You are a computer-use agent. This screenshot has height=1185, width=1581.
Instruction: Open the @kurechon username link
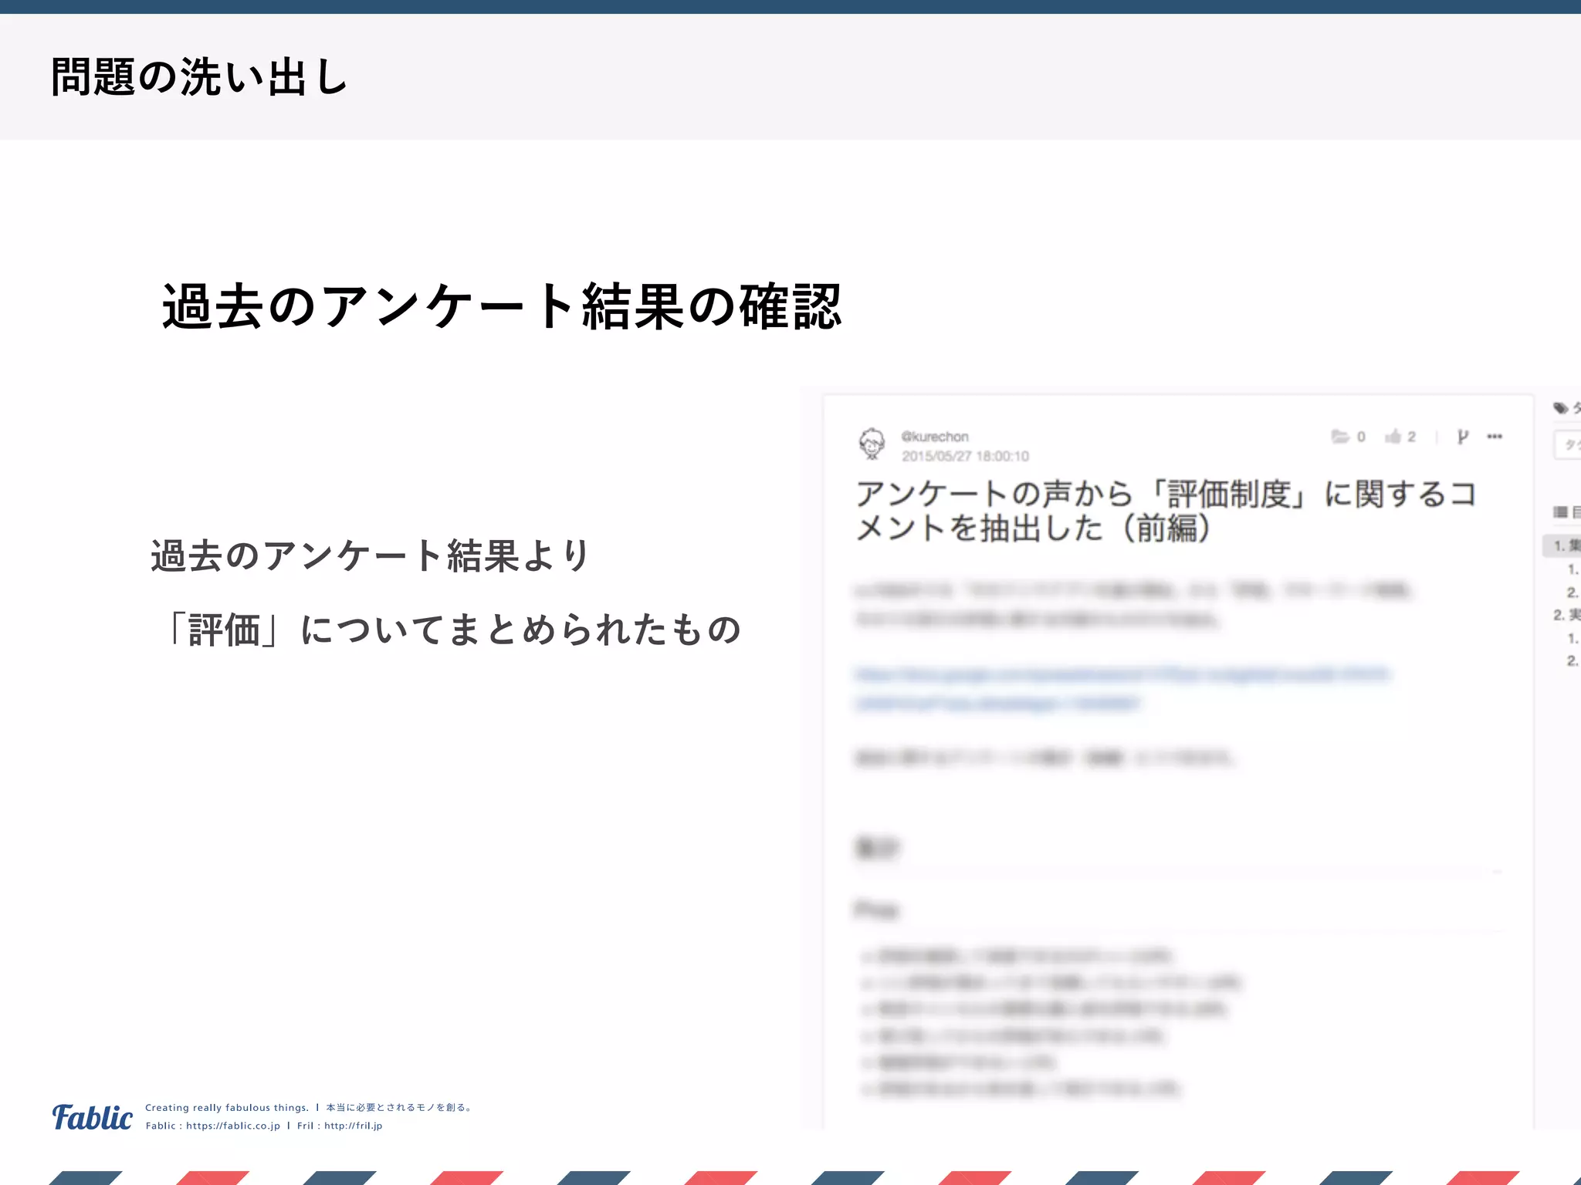[x=934, y=437]
